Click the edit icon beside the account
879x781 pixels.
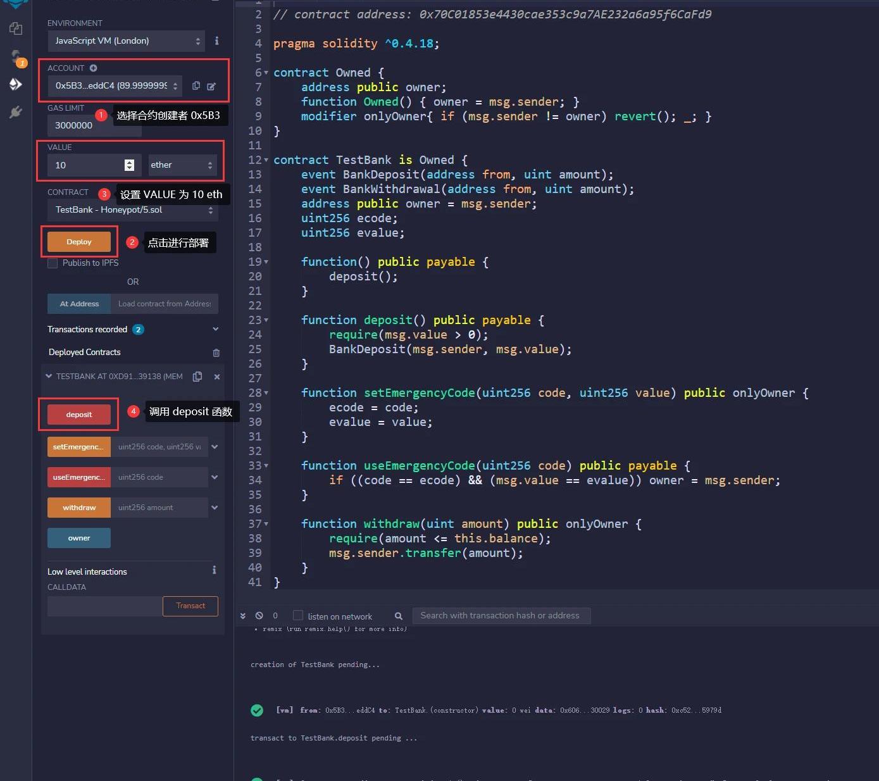[211, 86]
